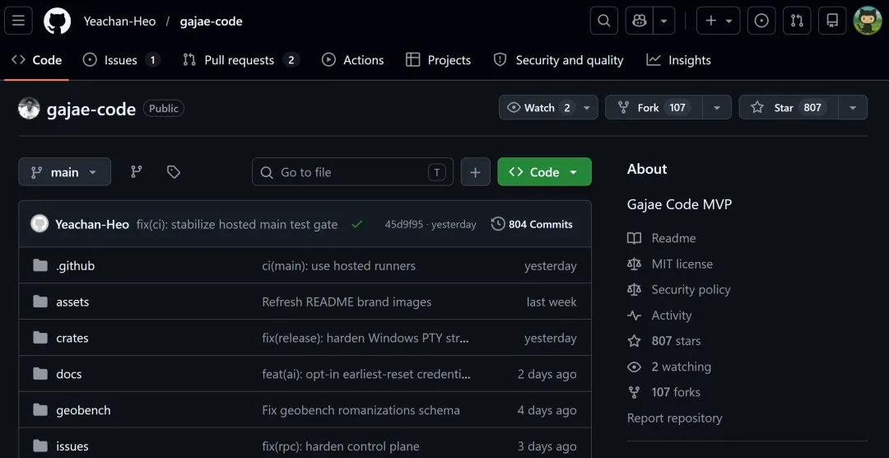Open the Security policy link
889x458 pixels.
678,289
